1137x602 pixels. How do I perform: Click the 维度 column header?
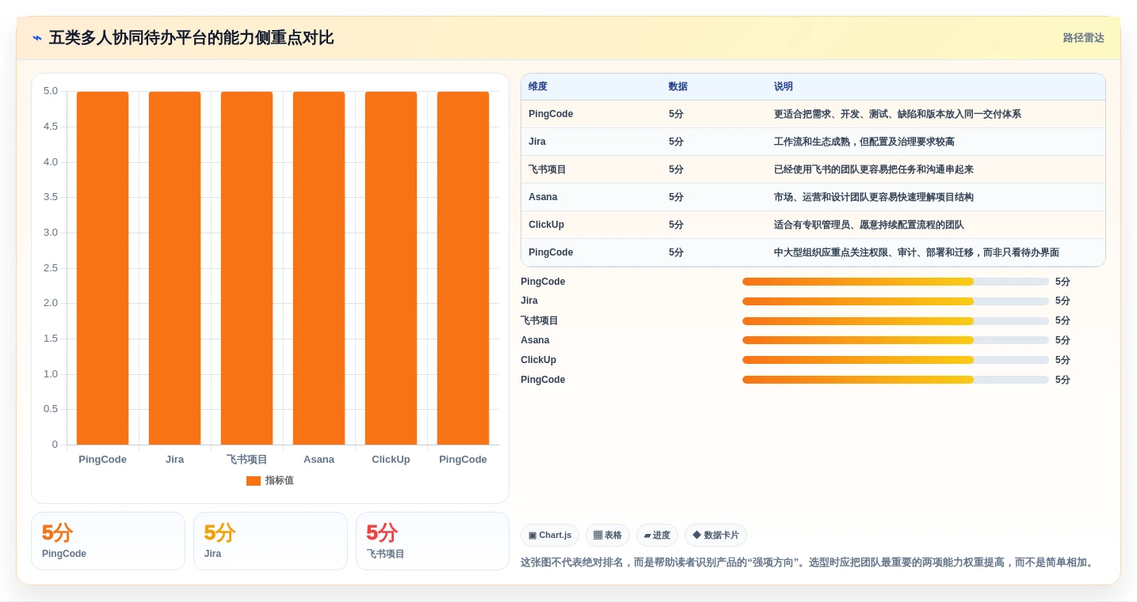point(538,87)
